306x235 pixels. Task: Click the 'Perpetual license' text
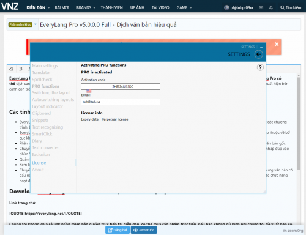pyautogui.click(x=115, y=119)
